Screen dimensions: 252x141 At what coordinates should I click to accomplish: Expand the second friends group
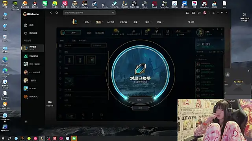click(202, 59)
